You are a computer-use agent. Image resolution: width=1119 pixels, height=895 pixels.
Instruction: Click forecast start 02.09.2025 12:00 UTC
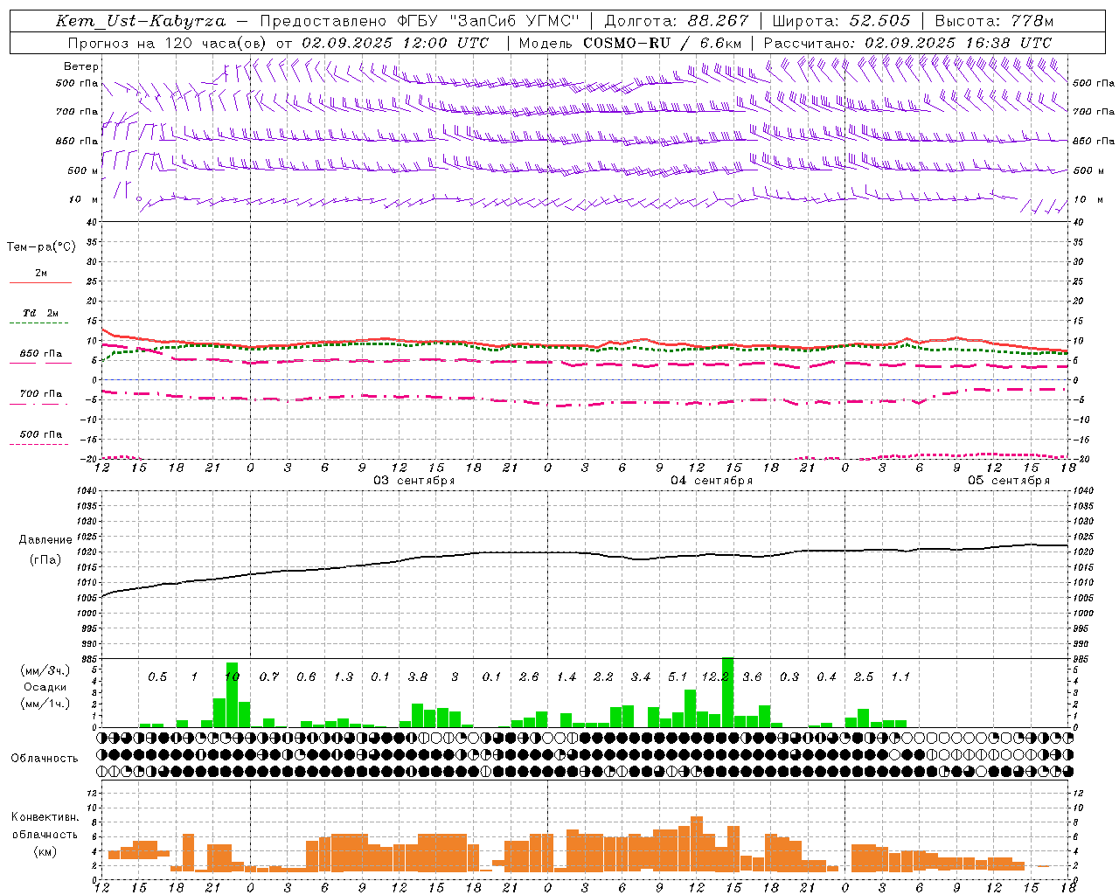point(394,43)
